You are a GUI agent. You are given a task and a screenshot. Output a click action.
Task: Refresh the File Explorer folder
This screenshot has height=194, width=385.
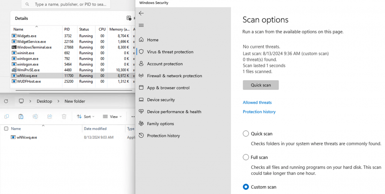[x=6, y=101]
